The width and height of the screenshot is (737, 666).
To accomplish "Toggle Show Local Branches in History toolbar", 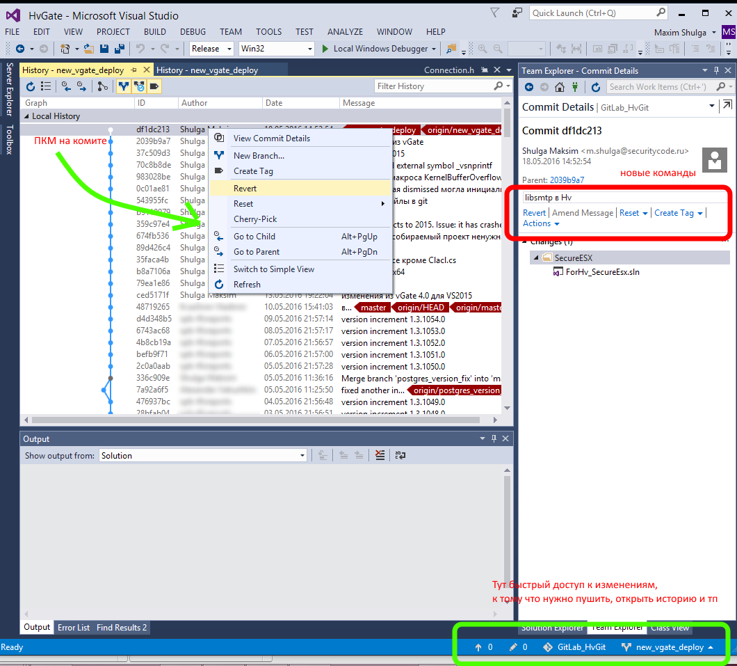I will click(x=124, y=86).
